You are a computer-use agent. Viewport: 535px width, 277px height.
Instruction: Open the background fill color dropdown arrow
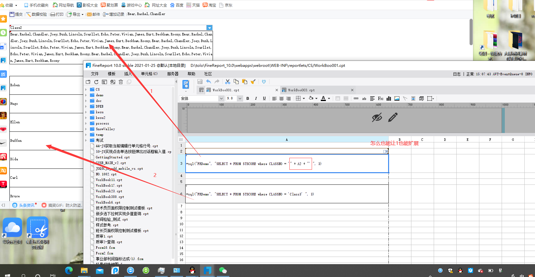[316, 99]
